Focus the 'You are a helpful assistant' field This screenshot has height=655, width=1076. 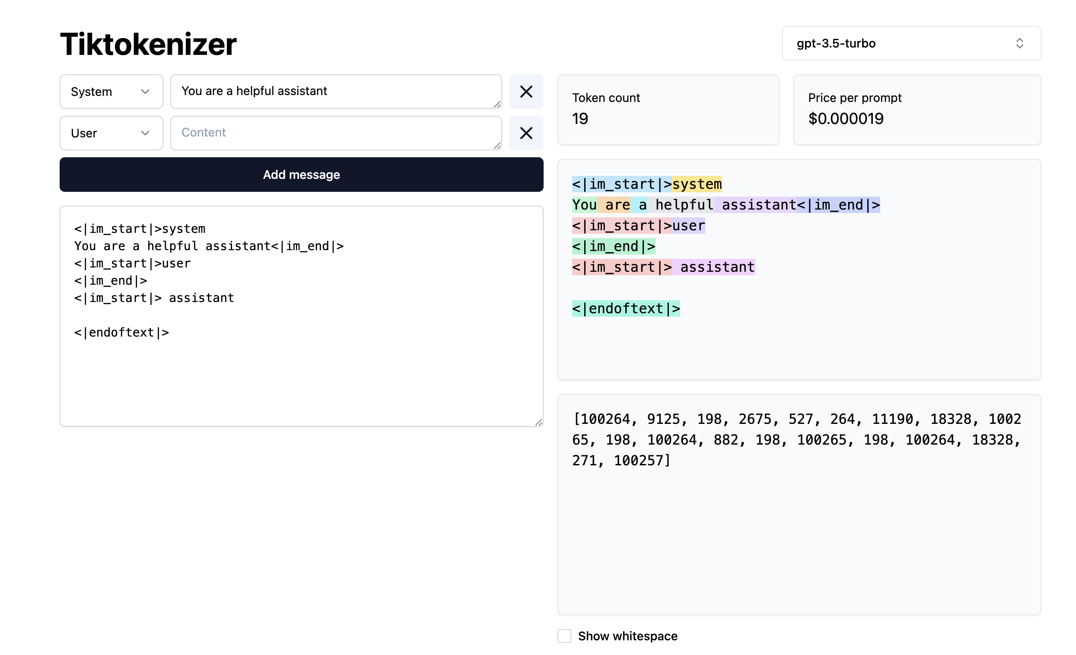point(336,91)
